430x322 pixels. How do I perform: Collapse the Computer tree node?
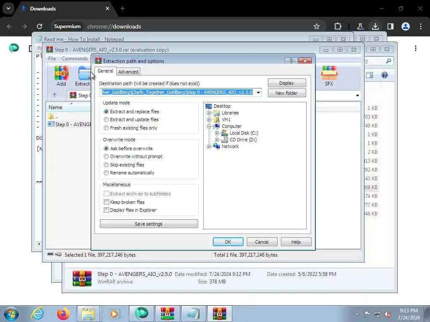tap(209, 126)
